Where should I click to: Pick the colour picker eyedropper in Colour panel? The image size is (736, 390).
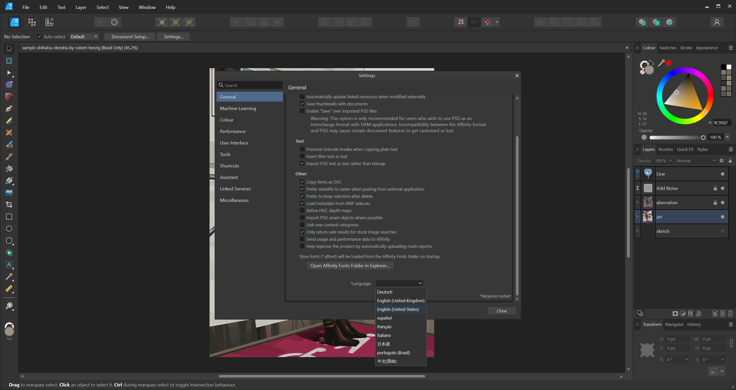point(661,63)
